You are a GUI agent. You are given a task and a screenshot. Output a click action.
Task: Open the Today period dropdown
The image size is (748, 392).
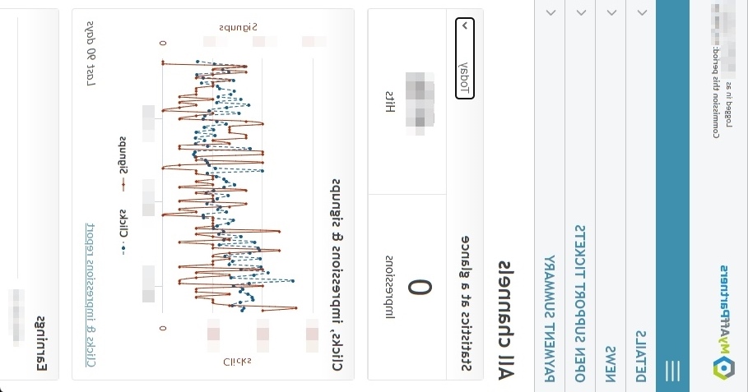[465, 58]
